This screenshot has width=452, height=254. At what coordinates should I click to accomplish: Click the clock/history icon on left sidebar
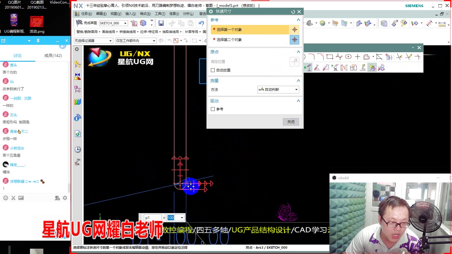pos(77,149)
